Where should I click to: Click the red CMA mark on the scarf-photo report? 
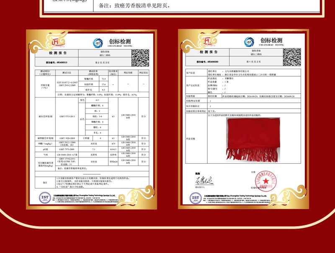tap(209, 41)
